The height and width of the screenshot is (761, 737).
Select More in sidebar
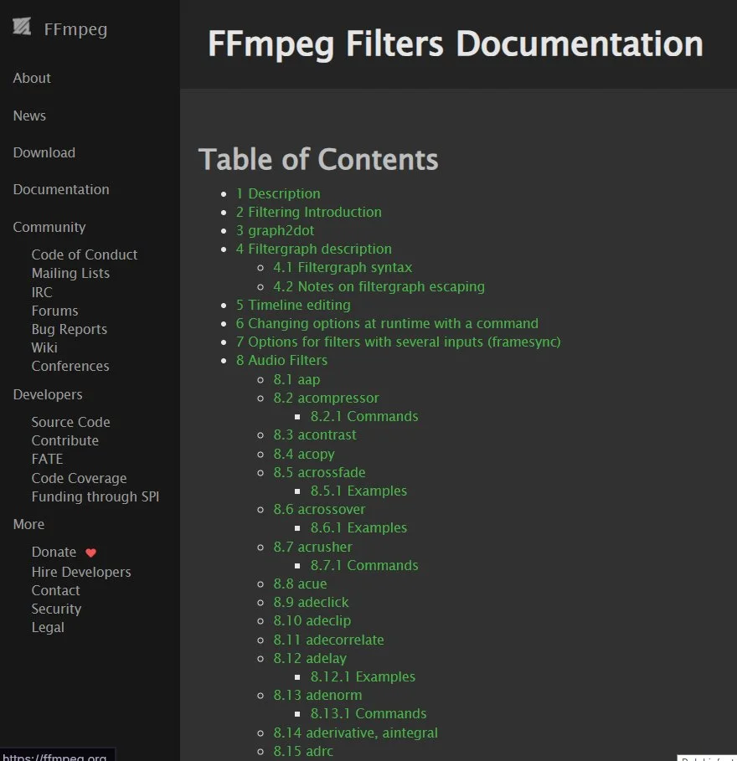28,524
